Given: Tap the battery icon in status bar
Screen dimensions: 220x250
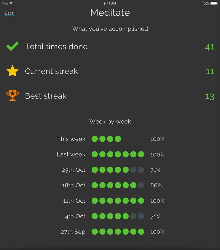Looking at the screenshot, I should [214, 4].
